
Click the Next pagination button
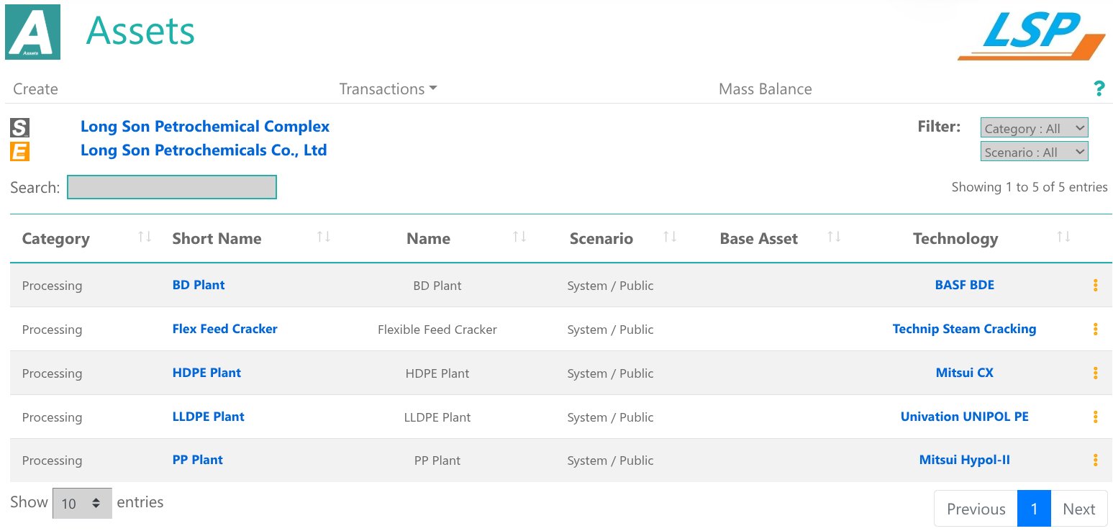click(1078, 509)
